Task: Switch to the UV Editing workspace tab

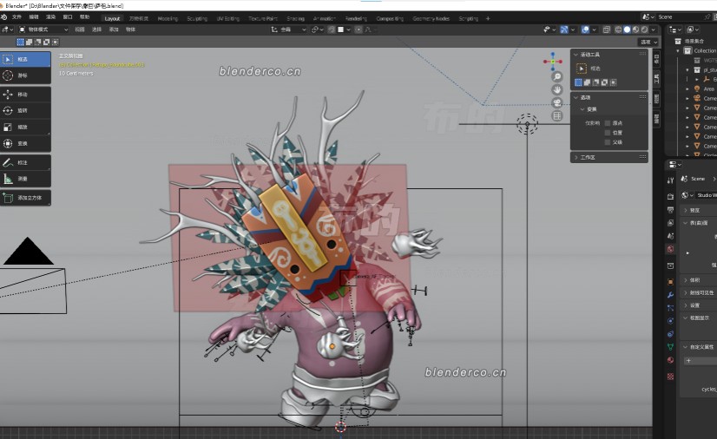Action: pos(228,19)
